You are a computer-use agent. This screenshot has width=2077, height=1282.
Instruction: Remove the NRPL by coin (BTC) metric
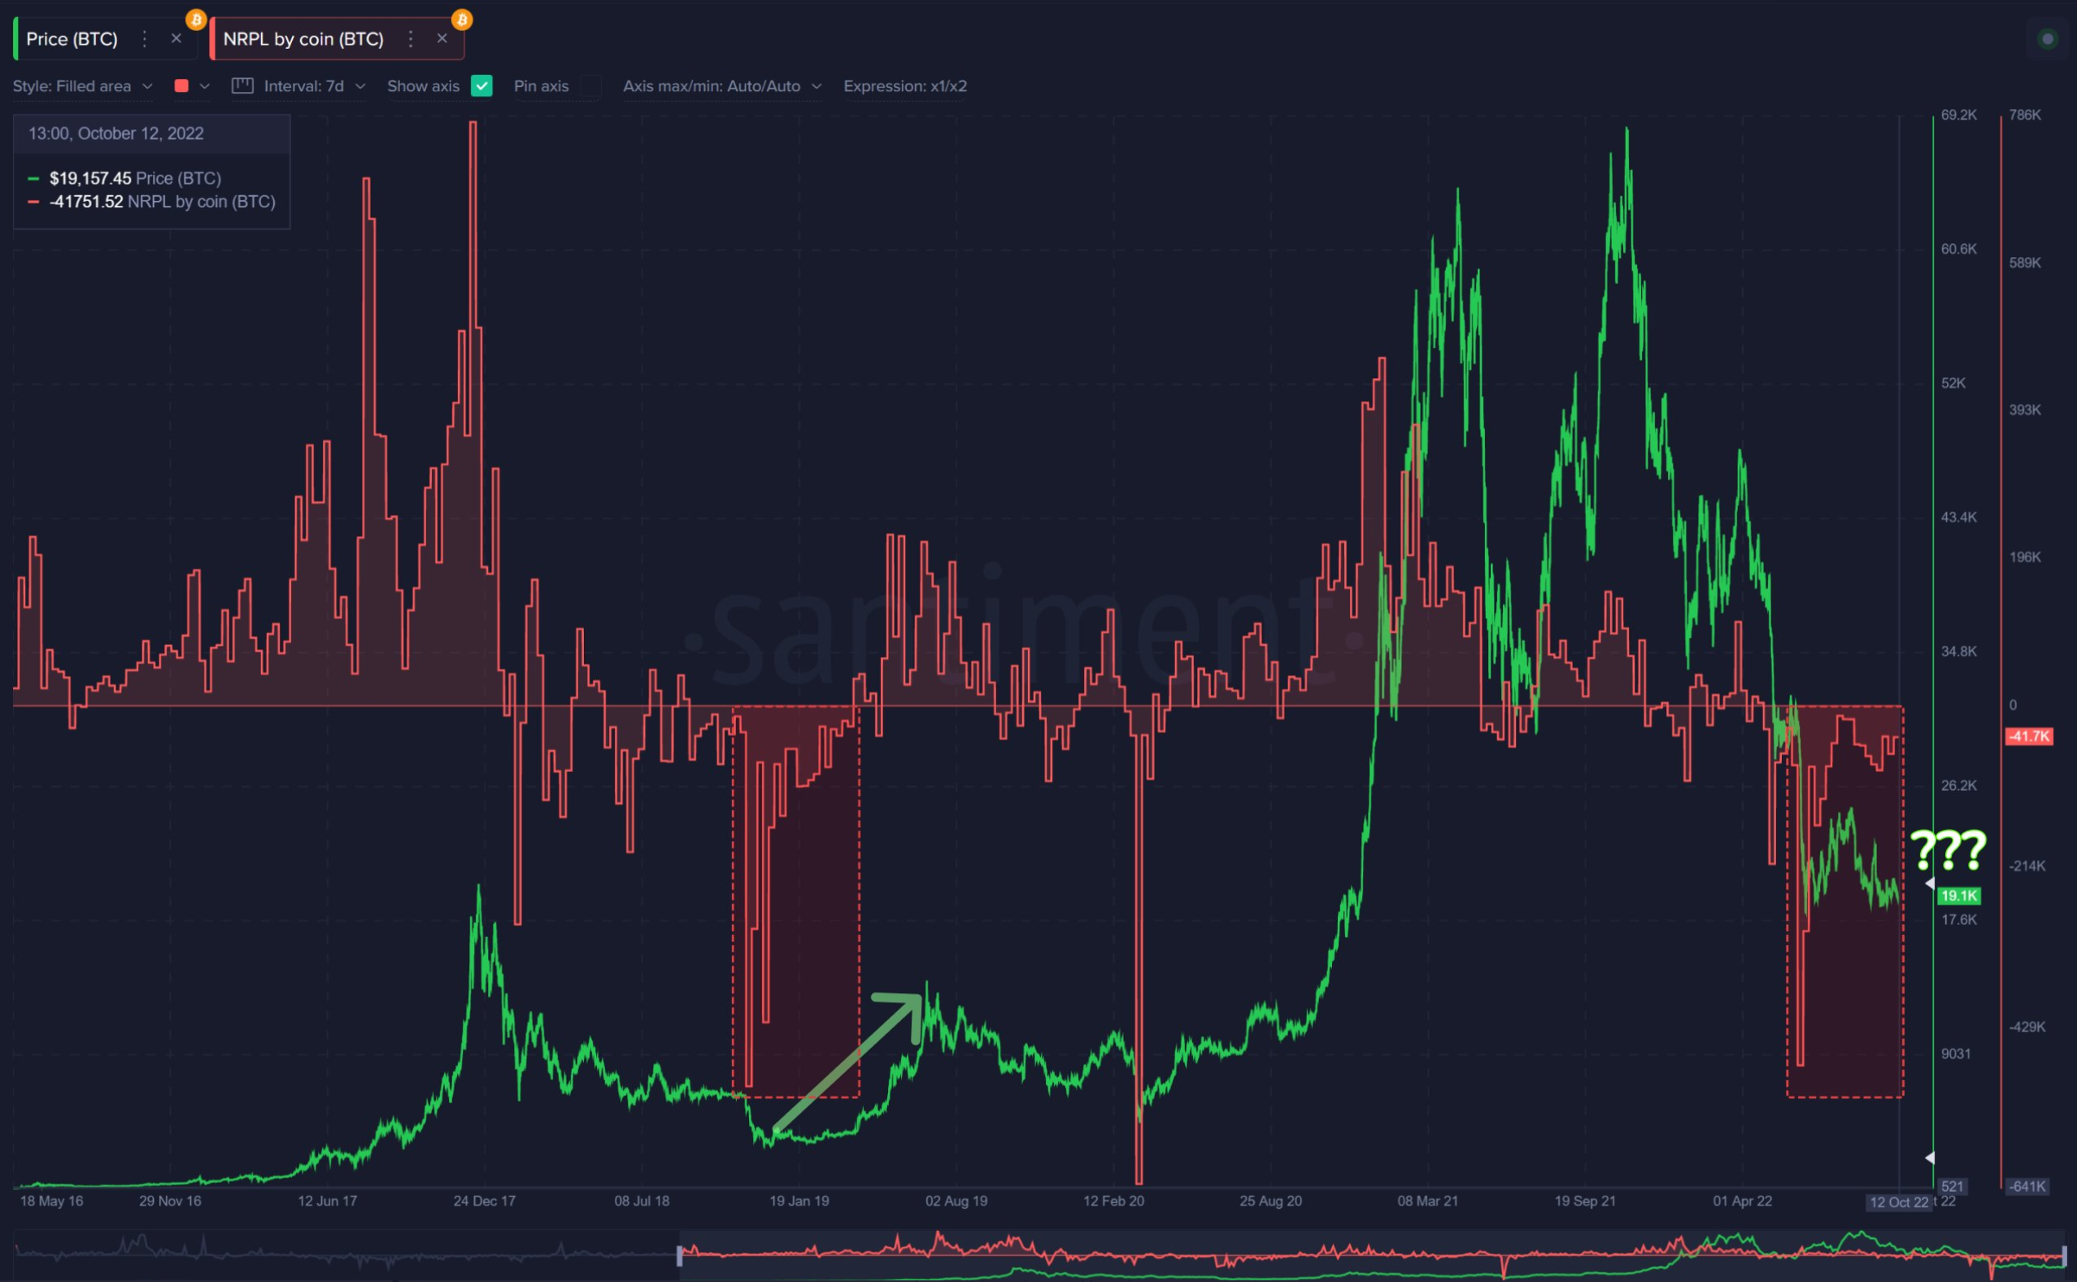click(442, 39)
